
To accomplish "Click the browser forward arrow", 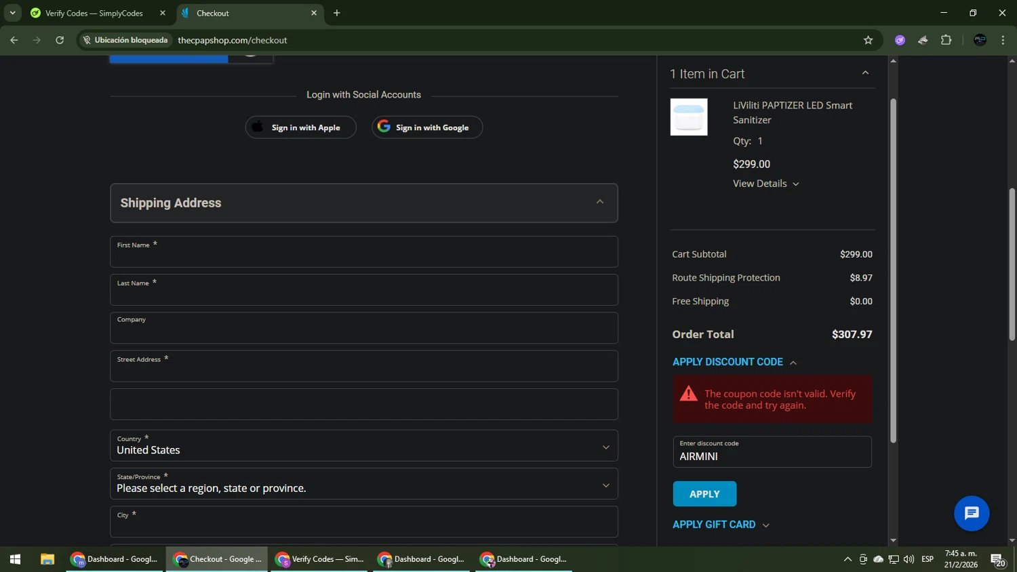I will (x=37, y=40).
